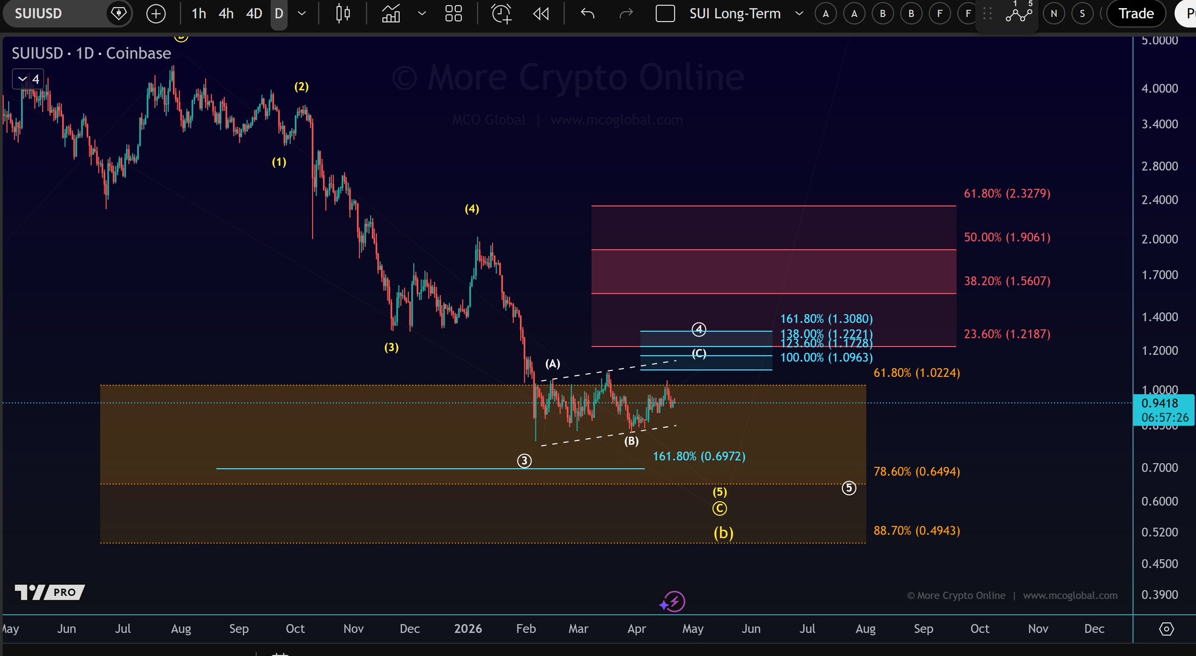The height and width of the screenshot is (656, 1196).
Task: Click the 0.9418 current price label
Action: pos(1160,403)
